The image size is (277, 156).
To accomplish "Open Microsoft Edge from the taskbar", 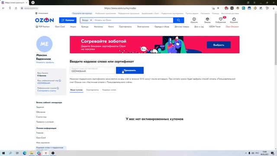I will 25,153.
